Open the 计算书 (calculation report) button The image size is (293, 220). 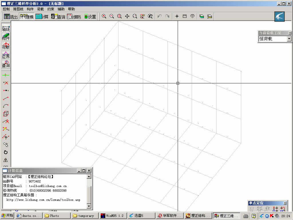[74, 16]
